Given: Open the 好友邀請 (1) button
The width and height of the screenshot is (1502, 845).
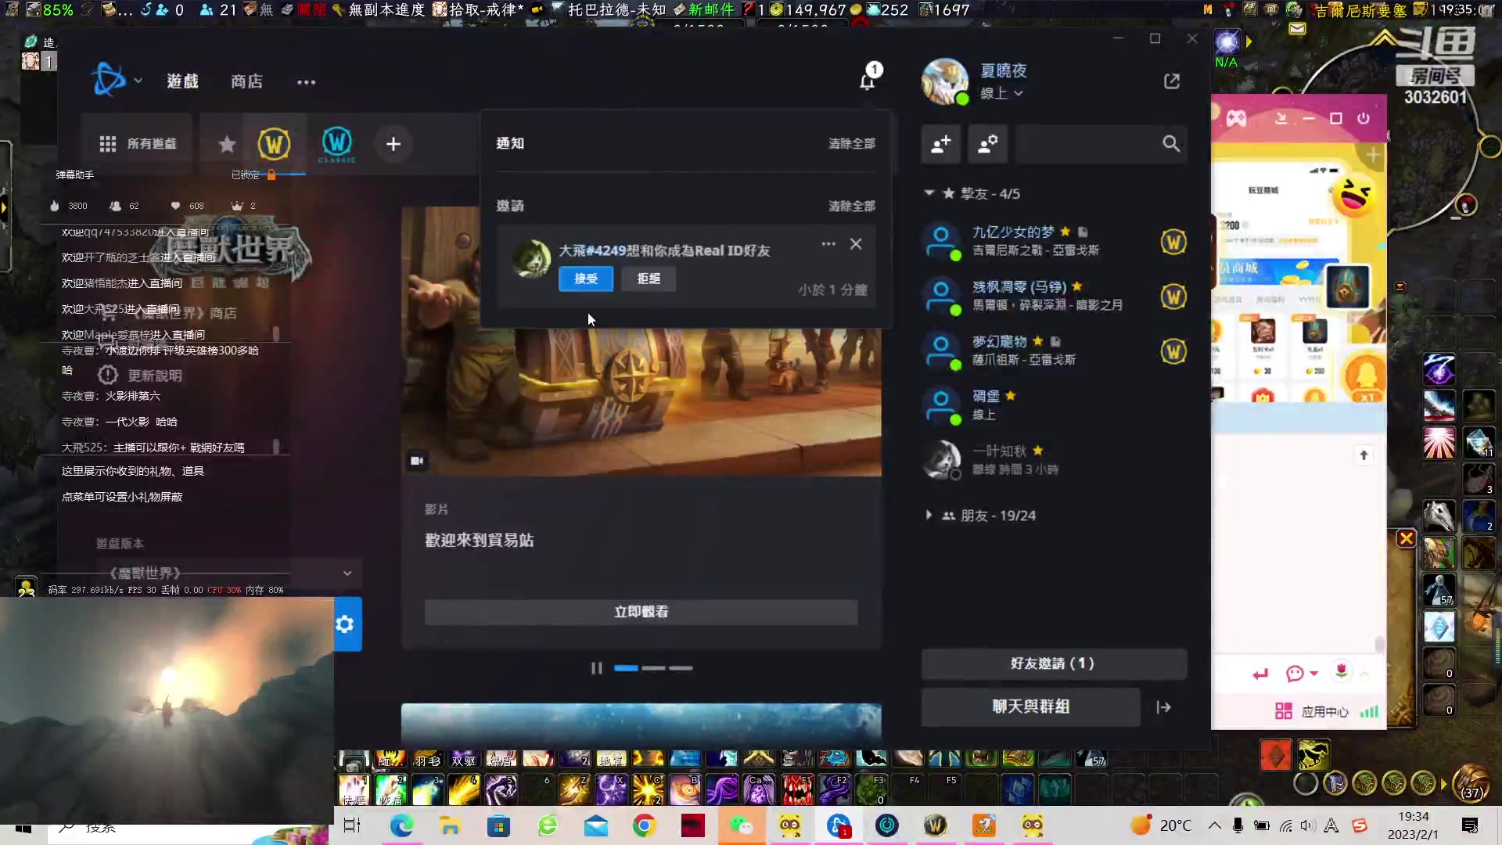Looking at the screenshot, I should (1054, 663).
